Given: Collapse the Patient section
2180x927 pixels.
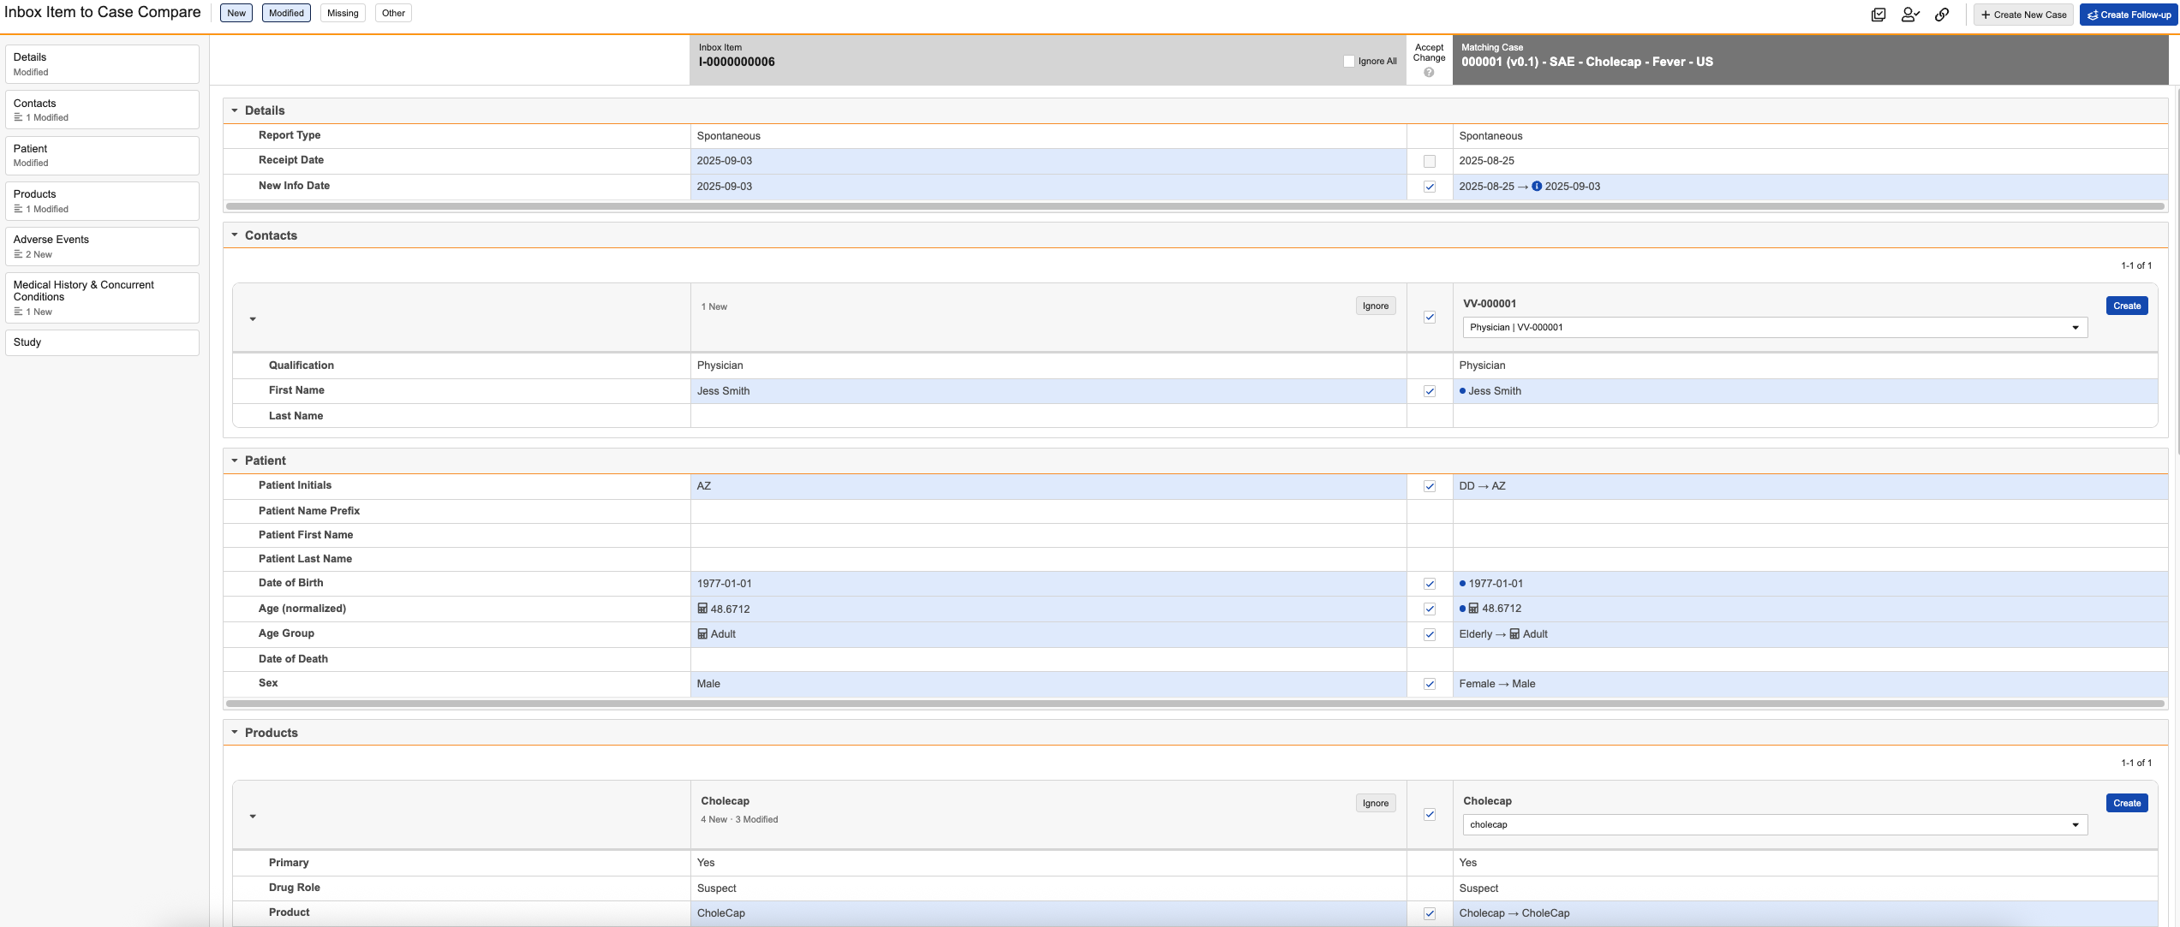Looking at the screenshot, I should point(235,461).
